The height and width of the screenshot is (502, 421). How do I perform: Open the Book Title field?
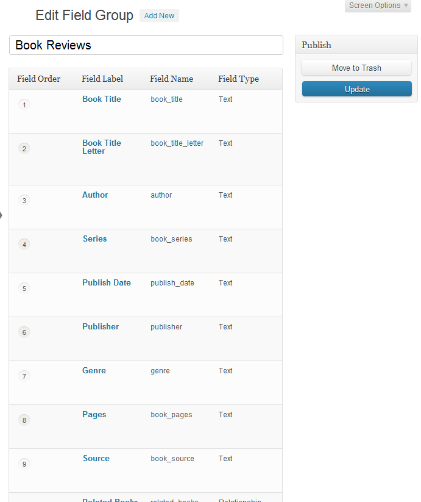pos(102,99)
